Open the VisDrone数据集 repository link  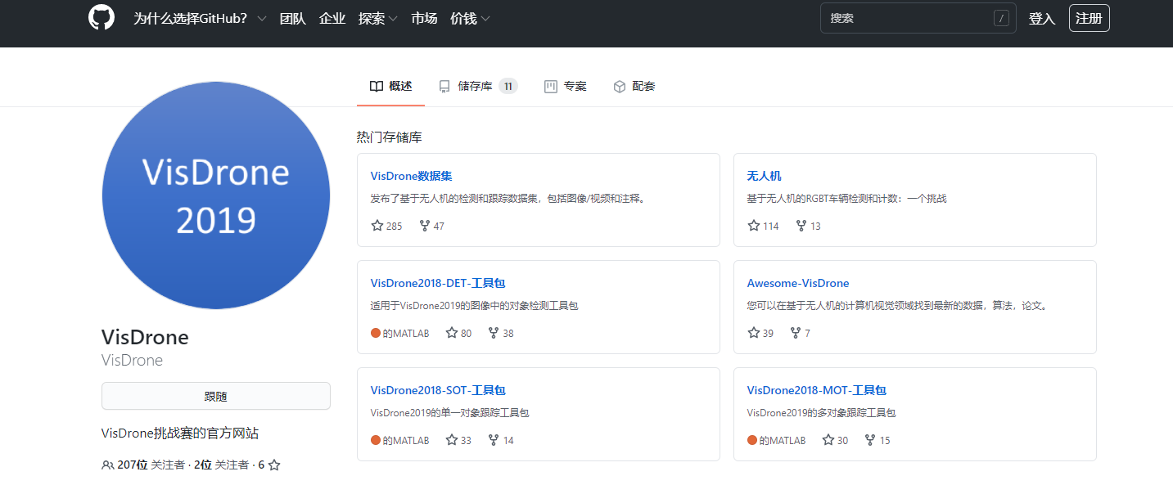pyautogui.click(x=411, y=175)
